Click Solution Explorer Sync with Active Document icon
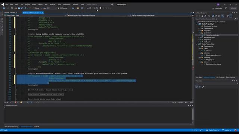Viewport: 239px width, 134px height. [213, 16]
